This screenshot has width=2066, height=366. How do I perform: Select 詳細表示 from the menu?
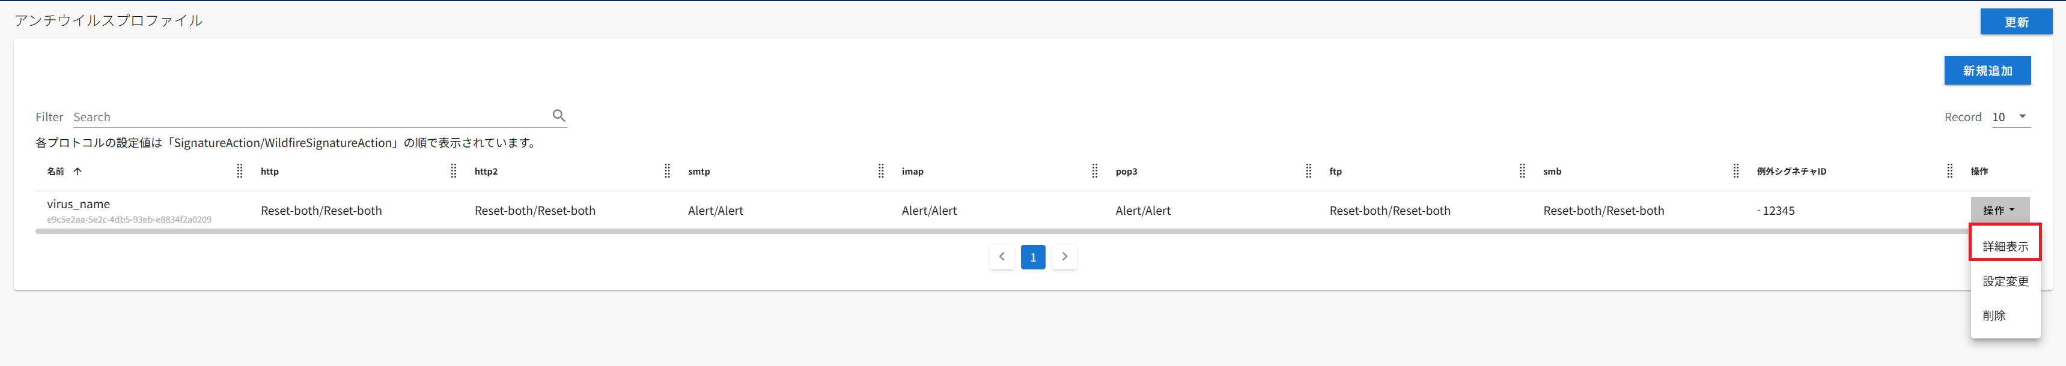tap(2005, 247)
